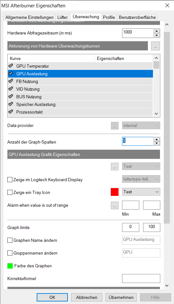Open the tray icon Text dropdown
This screenshot has width=174, height=304.
pos(141,192)
